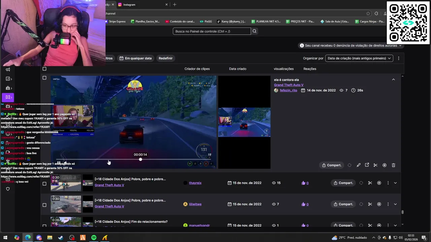Viewport: 431px width, 242px height.
Task: Open Spotify from the taskbar
Action: [94, 238]
